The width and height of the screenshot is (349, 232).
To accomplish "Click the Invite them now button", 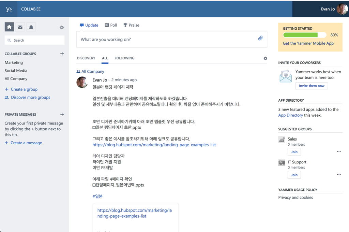I will pyautogui.click(x=312, y=86).
